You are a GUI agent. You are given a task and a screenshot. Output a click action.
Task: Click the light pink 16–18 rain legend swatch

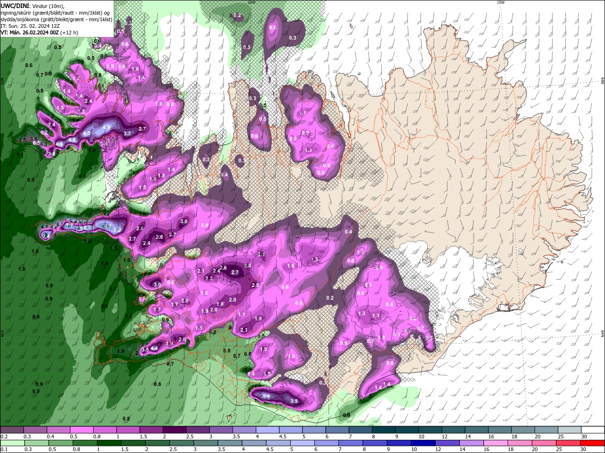pos(496,443)
